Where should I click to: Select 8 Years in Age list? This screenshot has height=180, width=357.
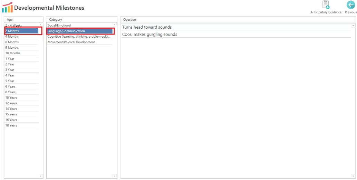pos(21,92)
